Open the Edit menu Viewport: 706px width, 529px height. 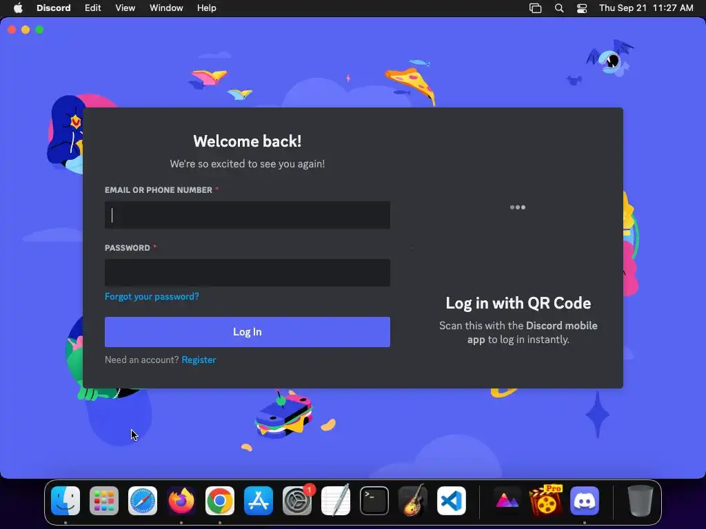pyautogui.click(x=93, y=8)
